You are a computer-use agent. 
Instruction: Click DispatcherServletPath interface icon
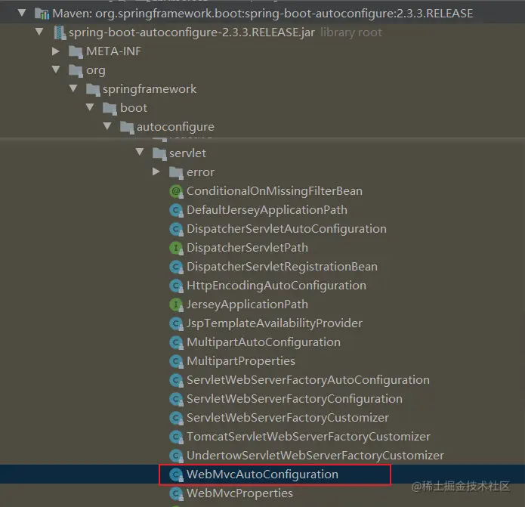(176, 248)
